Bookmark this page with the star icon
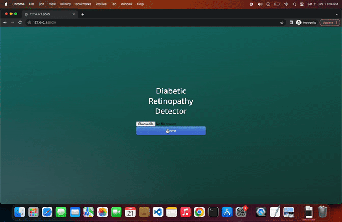This screenshot has height=222, width=342. [x=282, y=23]
